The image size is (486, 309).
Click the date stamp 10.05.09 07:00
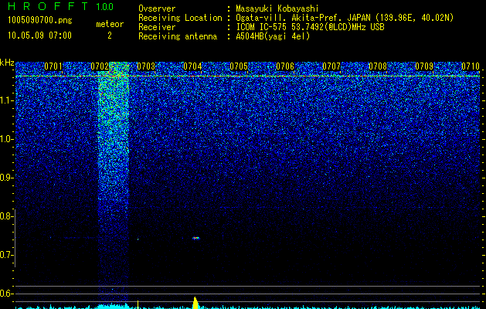point(39,36)
